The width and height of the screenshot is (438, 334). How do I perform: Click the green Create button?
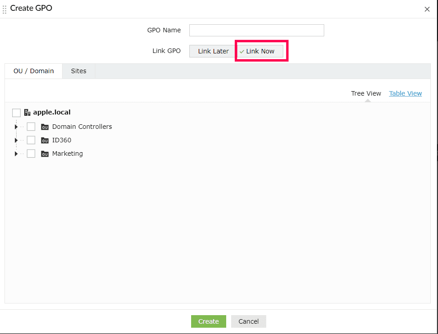tap(209, 321)
